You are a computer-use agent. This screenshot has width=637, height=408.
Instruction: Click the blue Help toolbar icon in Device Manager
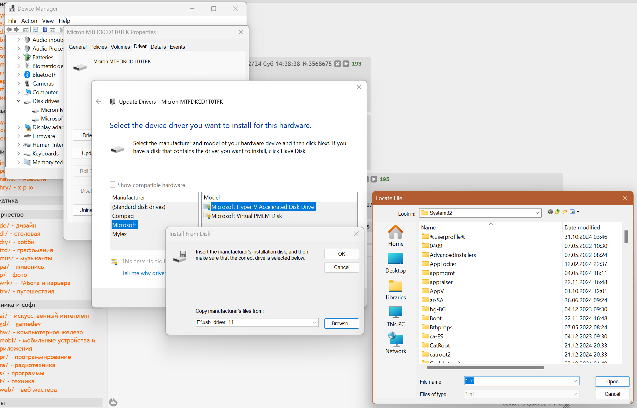45,29
